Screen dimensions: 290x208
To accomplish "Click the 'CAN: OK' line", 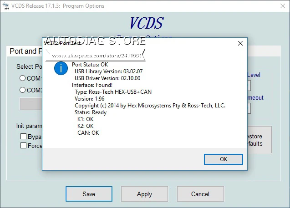I will (88, 133).
